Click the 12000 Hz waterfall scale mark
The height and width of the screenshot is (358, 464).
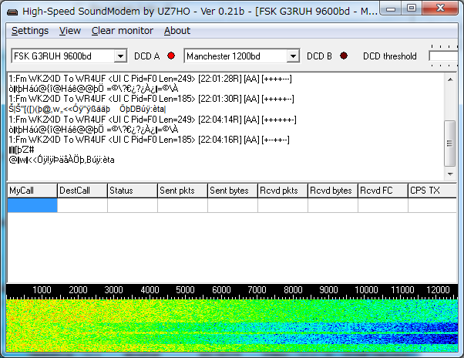click(438, 289)
